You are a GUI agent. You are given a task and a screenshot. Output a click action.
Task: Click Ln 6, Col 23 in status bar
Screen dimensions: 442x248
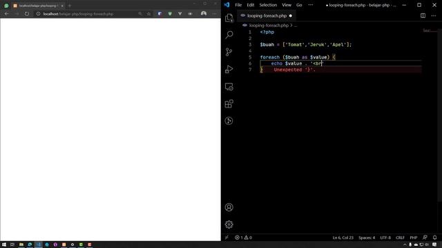343,238
